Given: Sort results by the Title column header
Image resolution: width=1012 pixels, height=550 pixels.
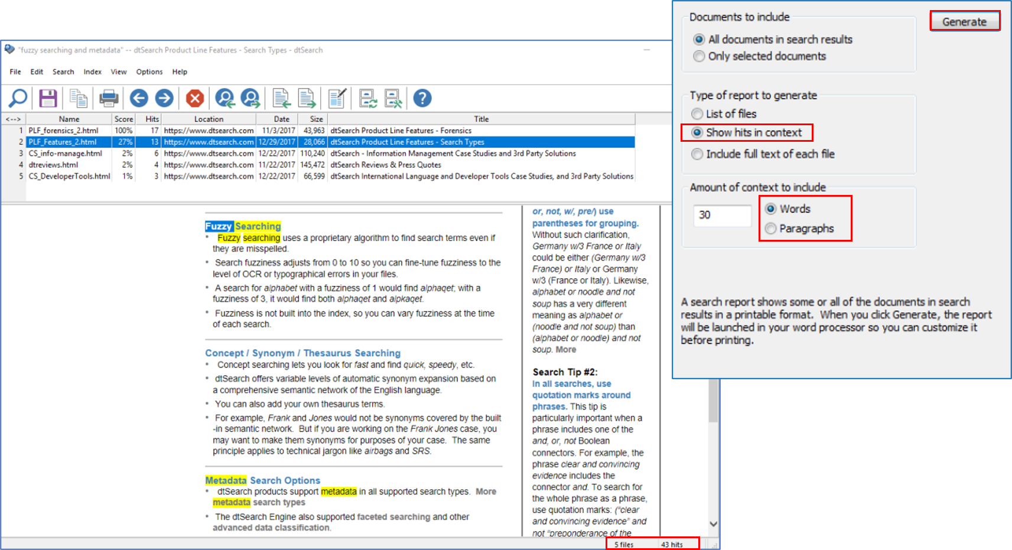Looking at the screenshot, I should (481, 119).
